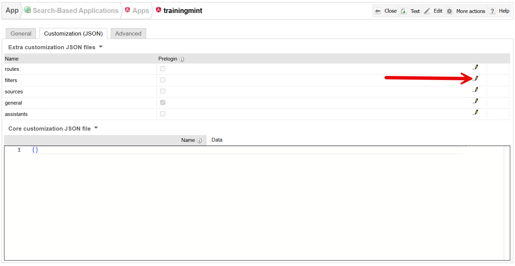Click the Edit toolbar button

(x=433, y=11)
